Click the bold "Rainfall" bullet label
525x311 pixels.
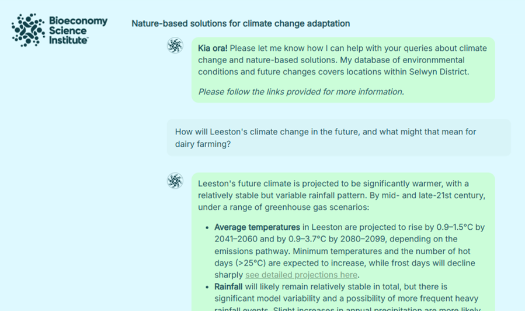tap(228, 287)
